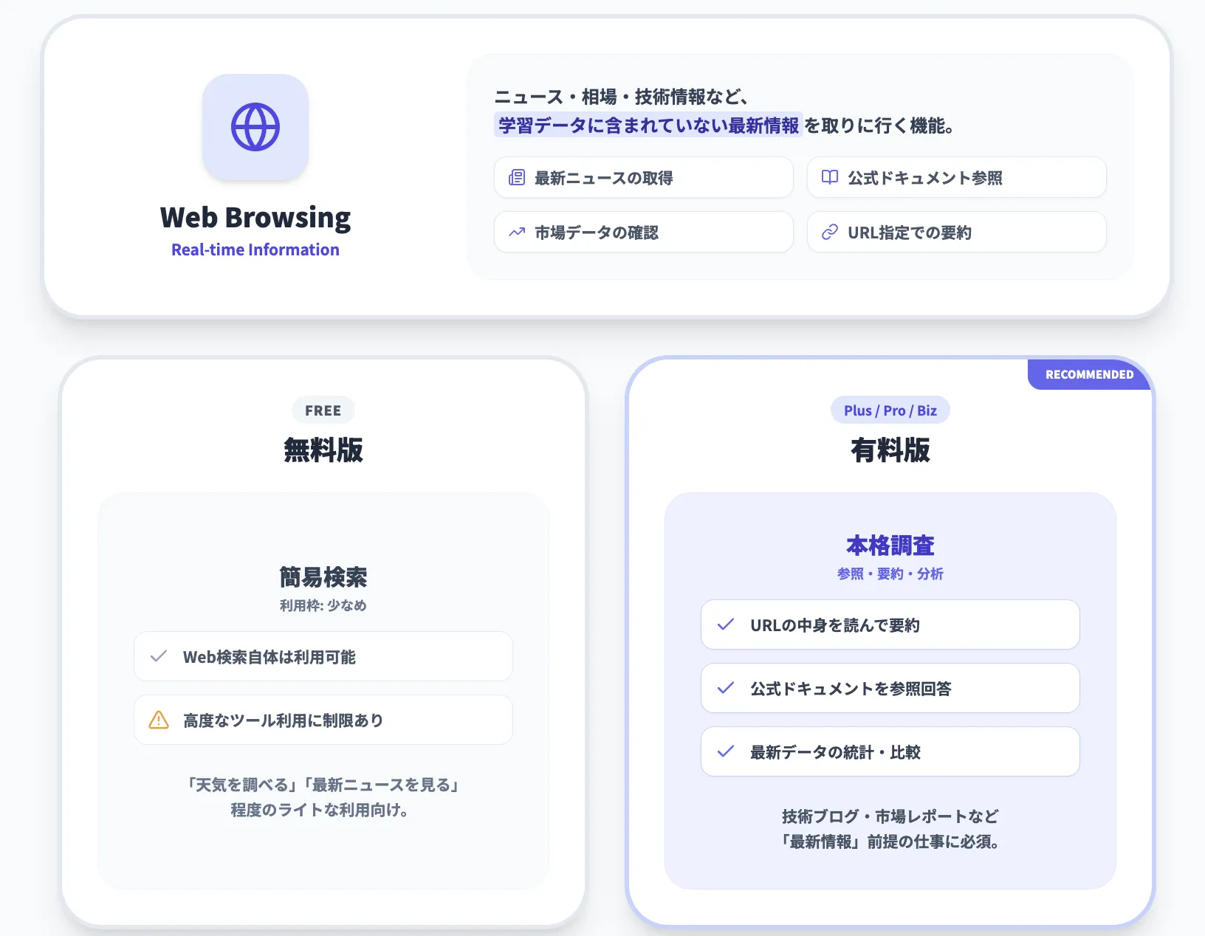Expand the FREE plan badge
This screenshot has width=1205, height=936.
coord(323,410)
